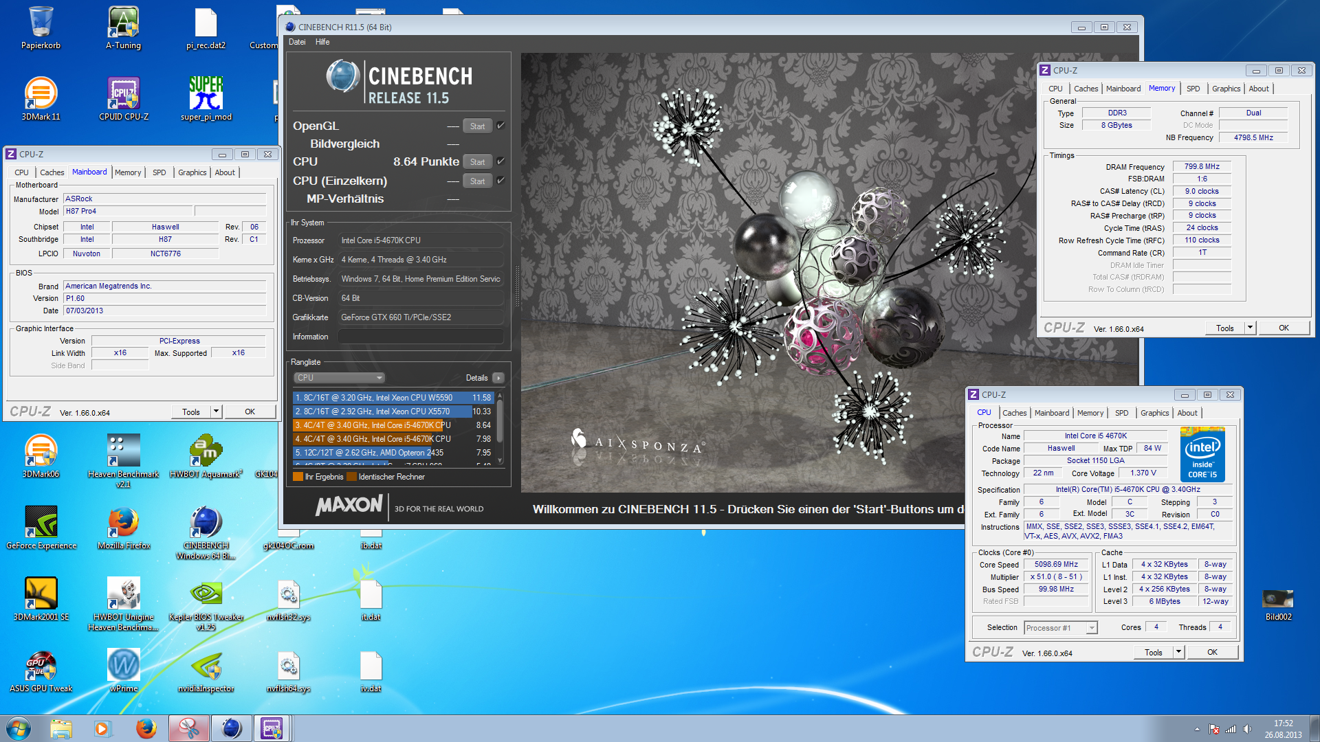The image size is (1320, 742).
Task: Start the OpenGL benchmark
Action: 477,126
